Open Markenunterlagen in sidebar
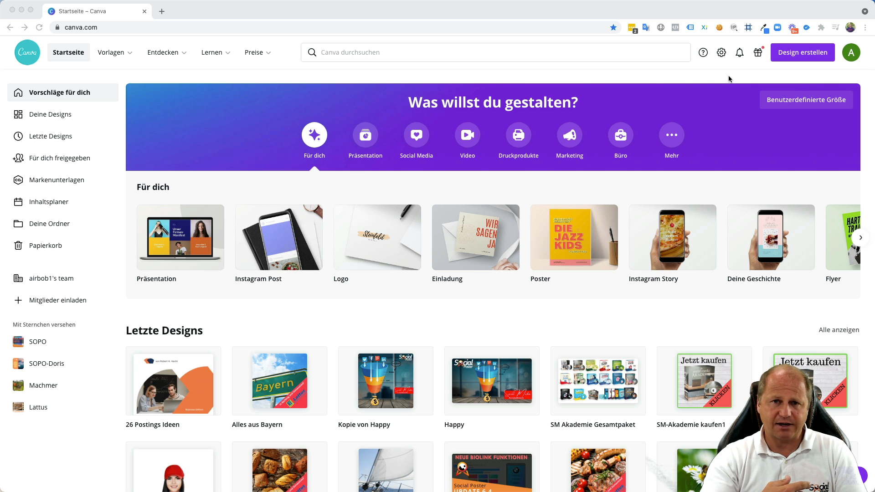This screenshot has width=875, height=492. point(63,180)
